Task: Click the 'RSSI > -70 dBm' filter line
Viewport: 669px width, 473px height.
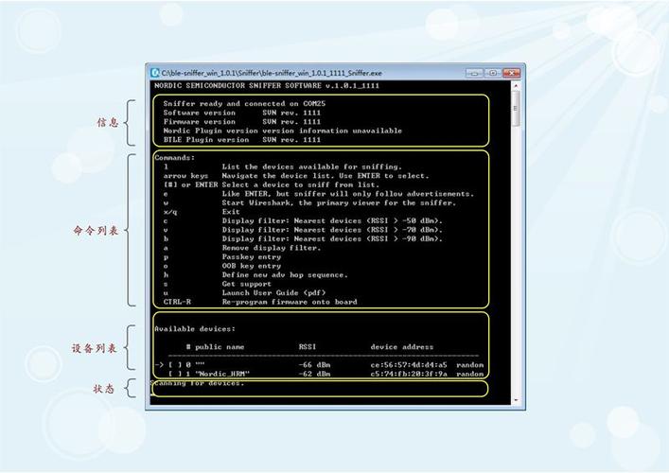Action: pos(303,230)
